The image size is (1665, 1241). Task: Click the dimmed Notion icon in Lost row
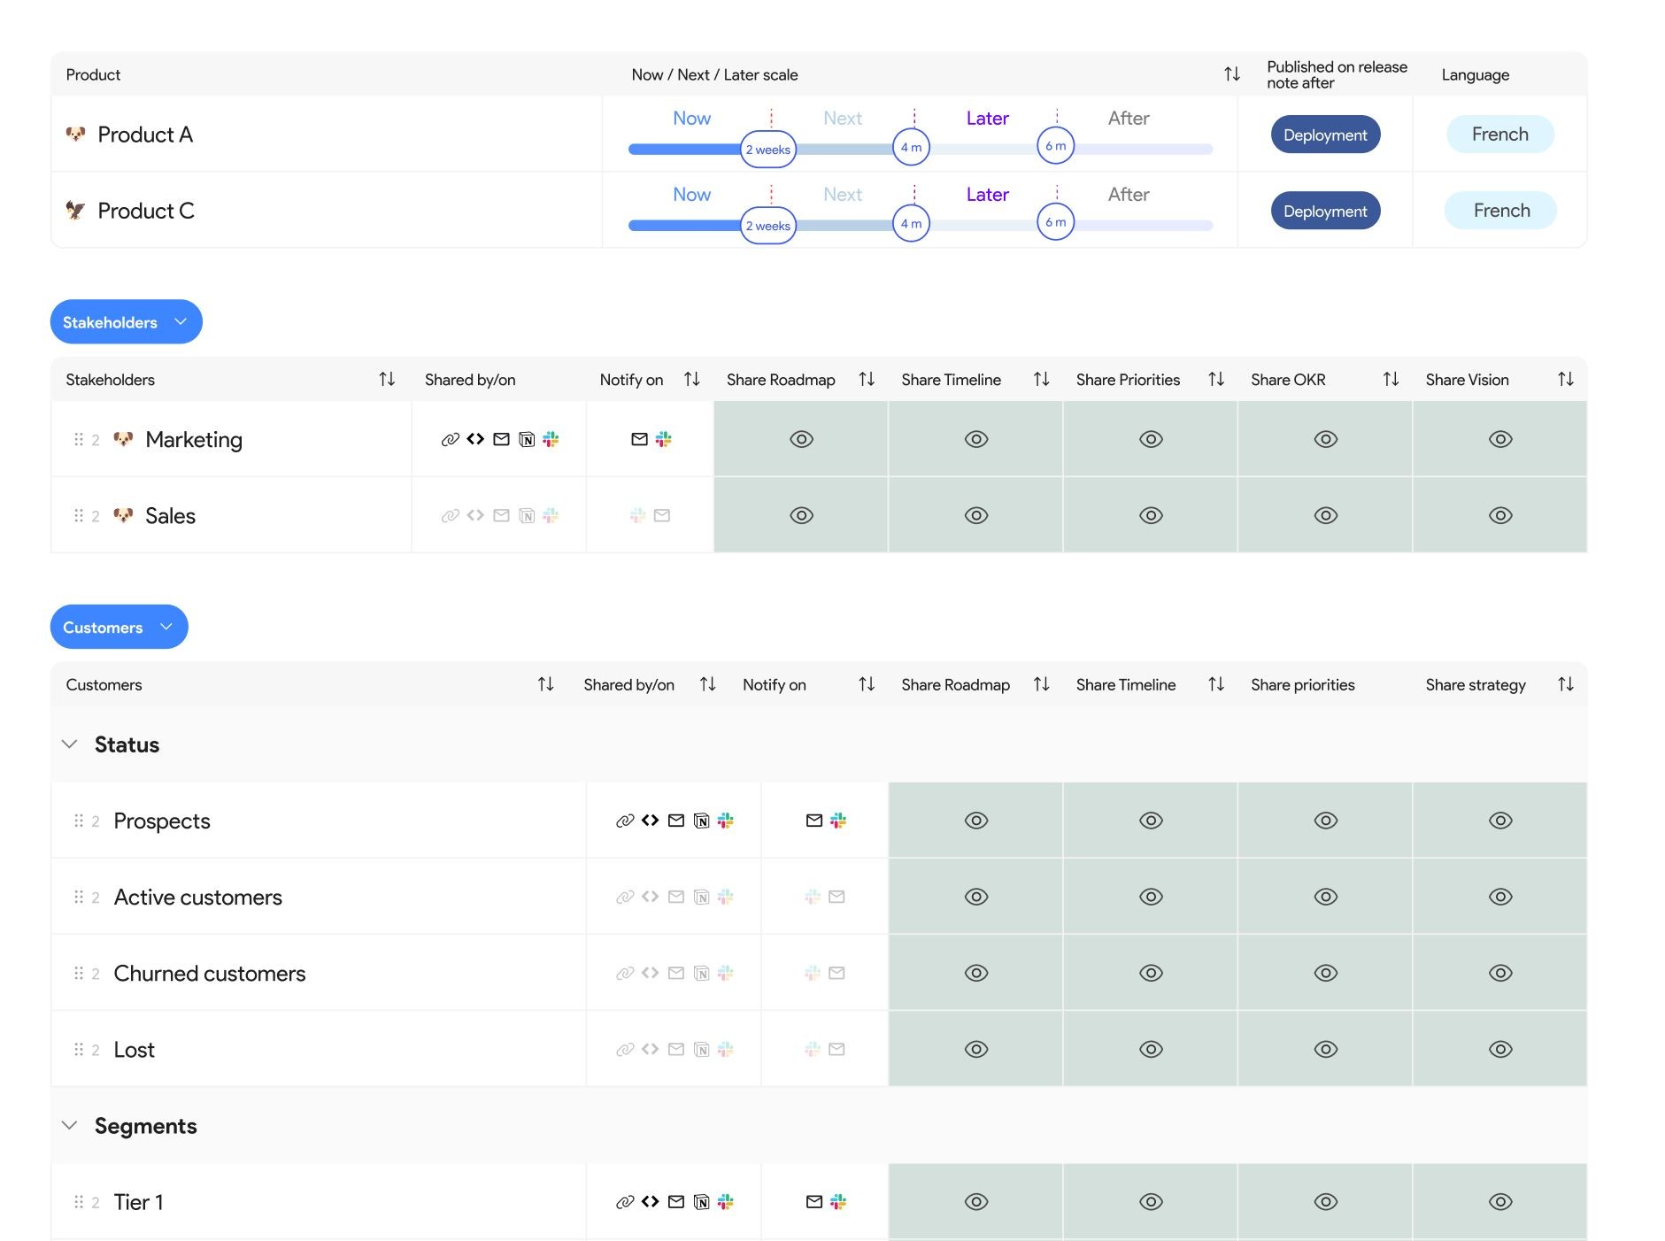(x=701, y=1049)
